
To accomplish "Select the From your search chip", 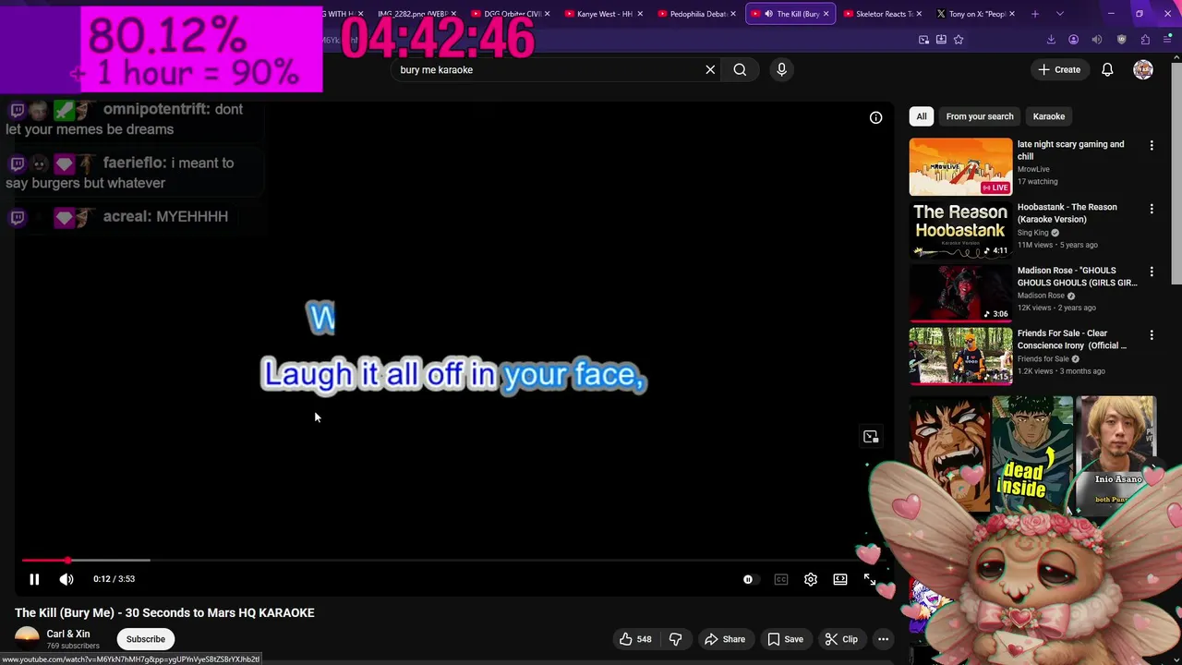I will click(x=980, y=116).
